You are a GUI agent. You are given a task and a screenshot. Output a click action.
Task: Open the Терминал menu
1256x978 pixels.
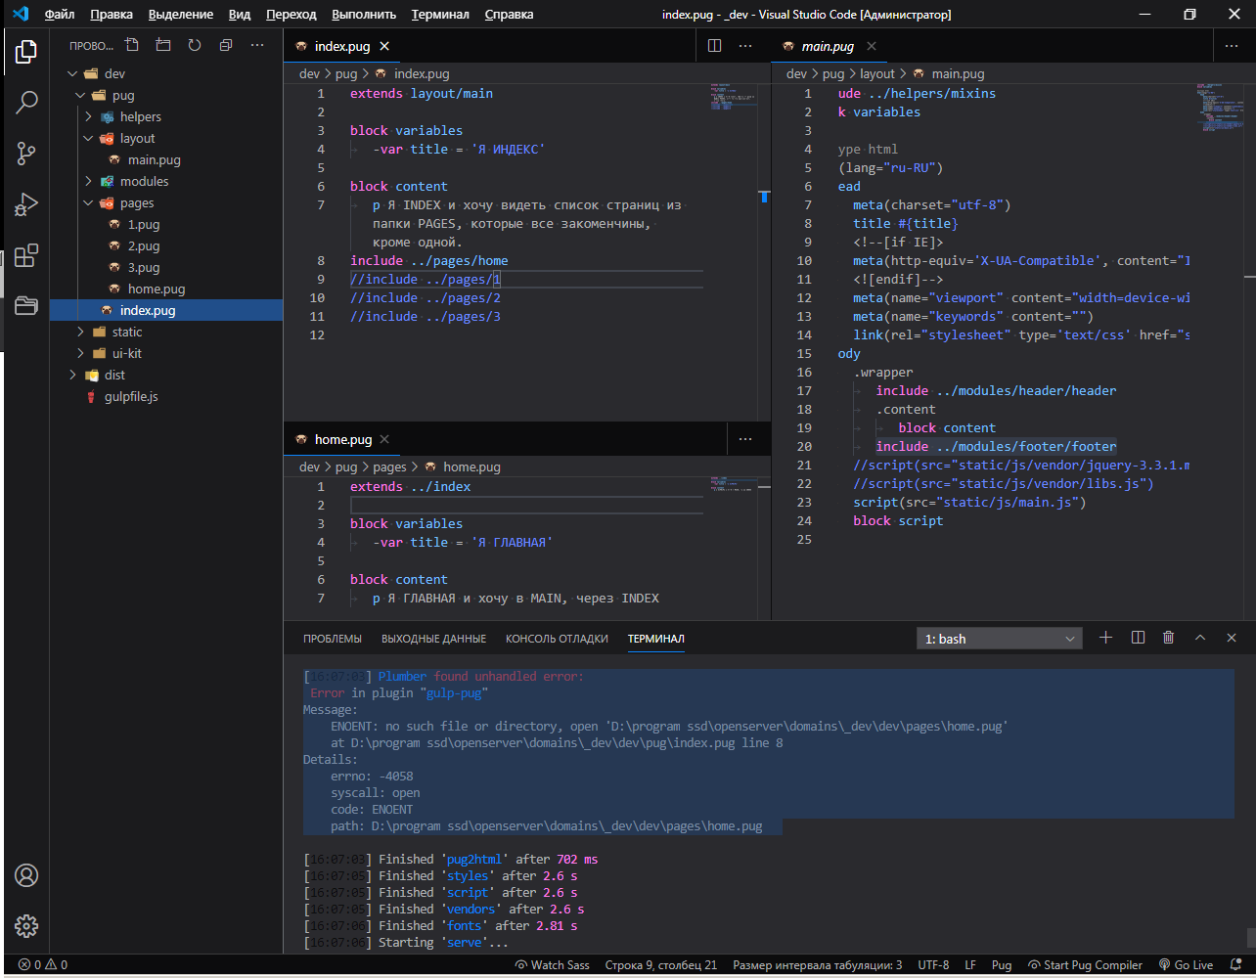pos(440,15)
